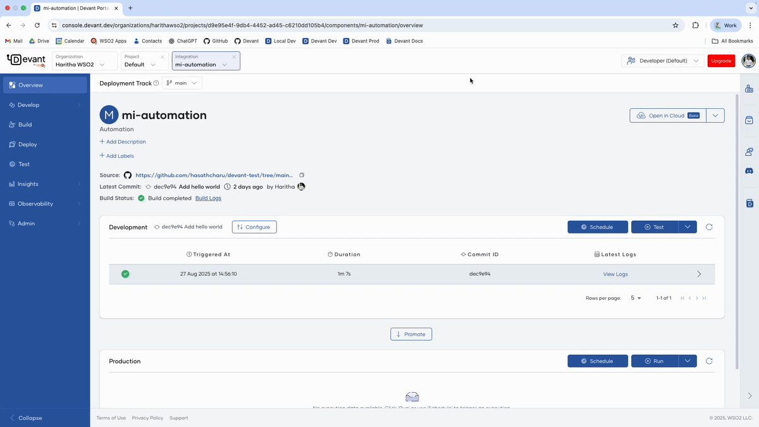
Task: Bookmark page with star icon
Action: 676,25
